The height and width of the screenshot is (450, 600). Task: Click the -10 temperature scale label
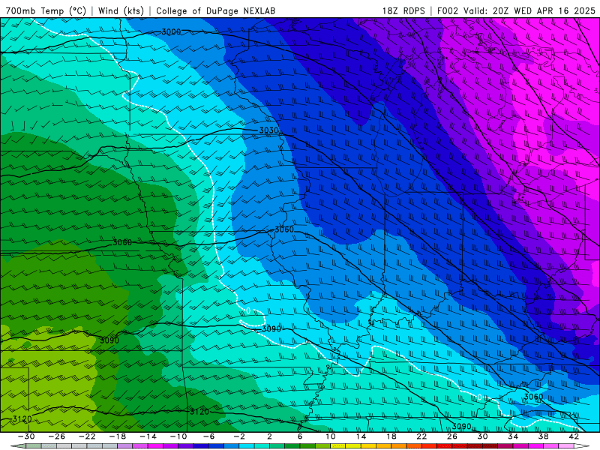coord(178,436)
